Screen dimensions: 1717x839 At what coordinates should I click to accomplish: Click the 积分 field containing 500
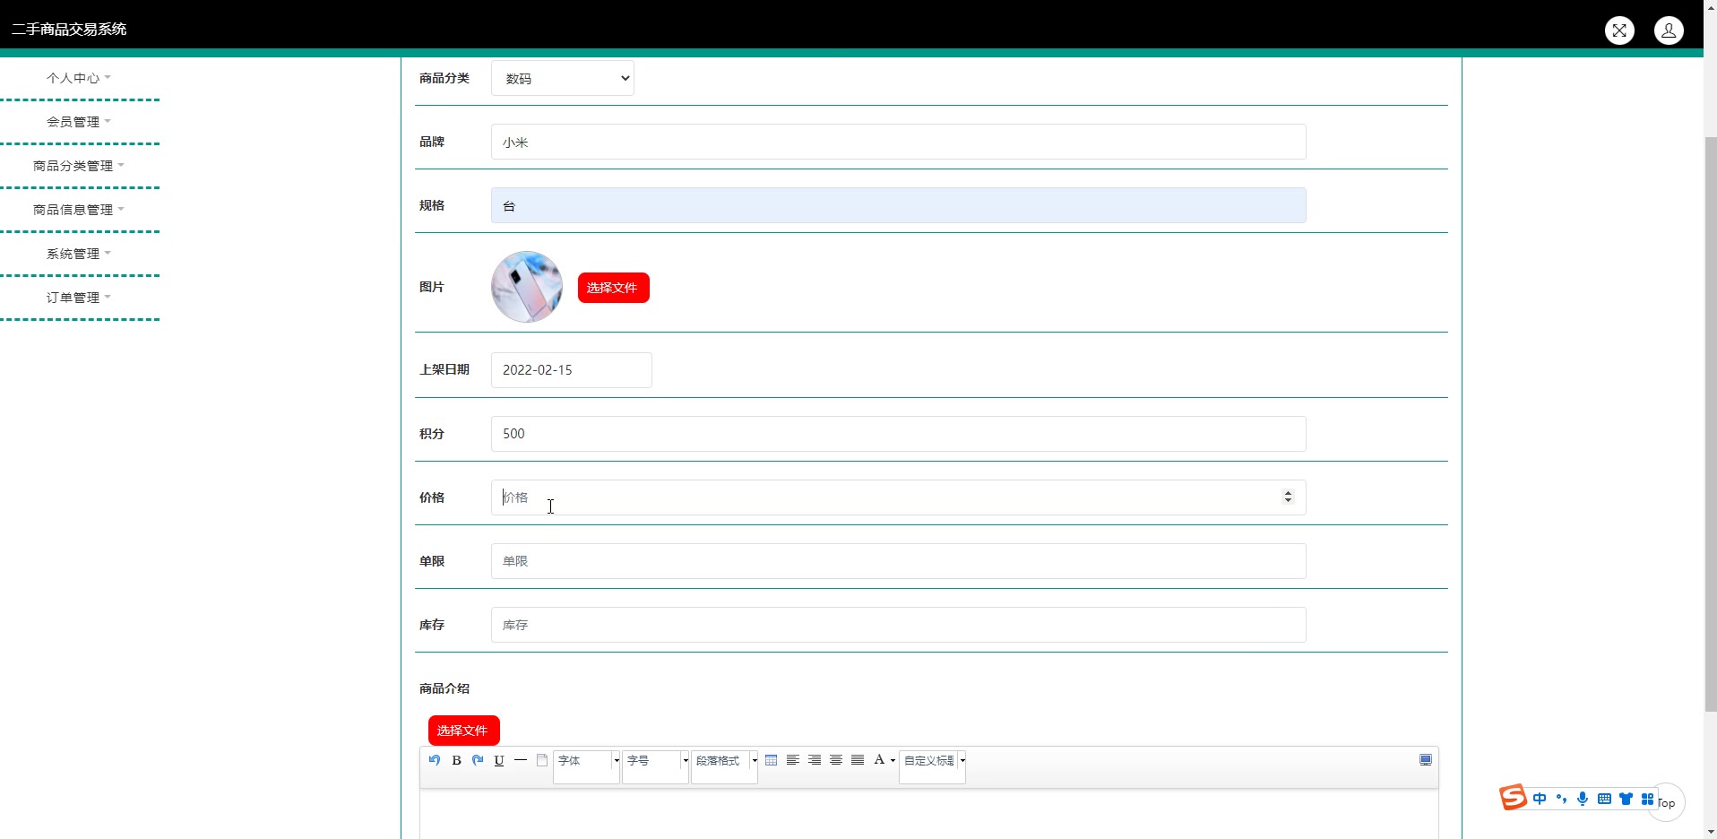click(898, 434)
